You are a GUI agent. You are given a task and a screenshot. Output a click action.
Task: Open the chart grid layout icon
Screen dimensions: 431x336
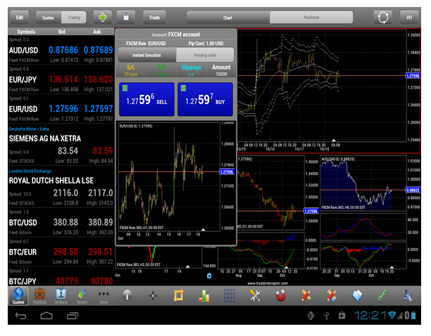click(x=230, y=296)
